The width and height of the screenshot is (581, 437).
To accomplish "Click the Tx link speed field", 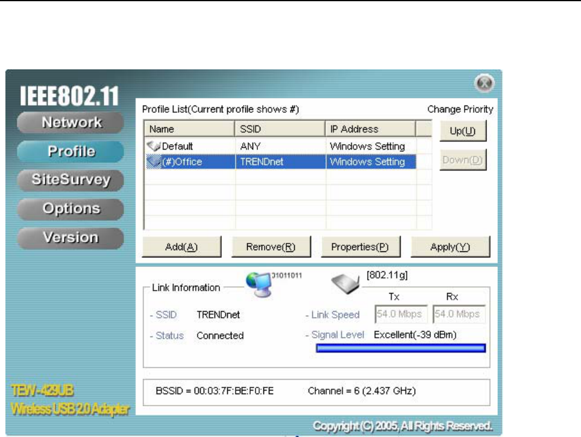I will [x=401, y=314].
